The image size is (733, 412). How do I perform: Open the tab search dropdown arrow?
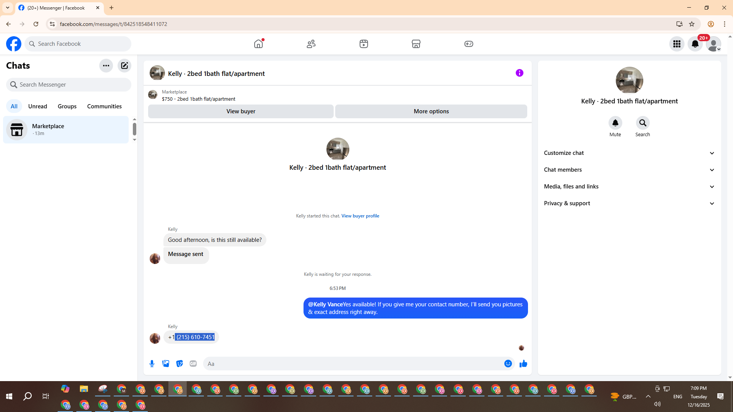(x=8, y=8)
